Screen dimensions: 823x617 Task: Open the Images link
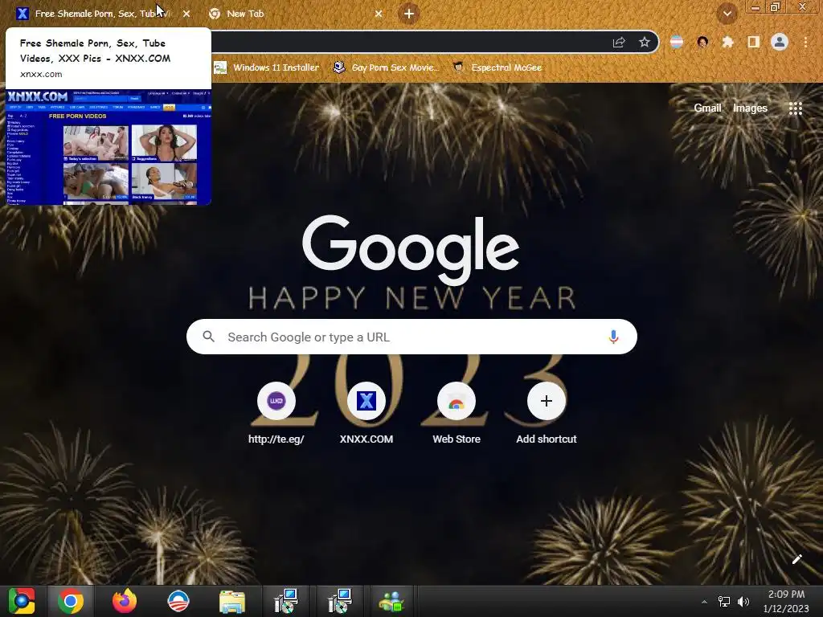750,108
